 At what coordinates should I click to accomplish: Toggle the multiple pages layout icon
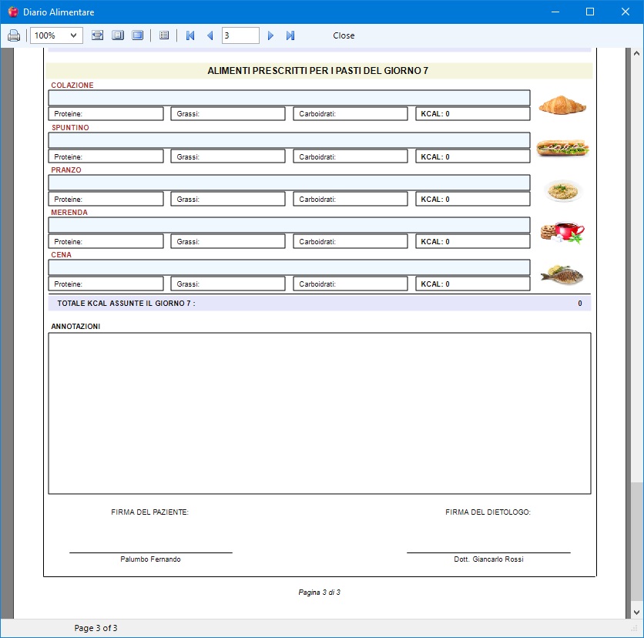[x=164, y=35]
